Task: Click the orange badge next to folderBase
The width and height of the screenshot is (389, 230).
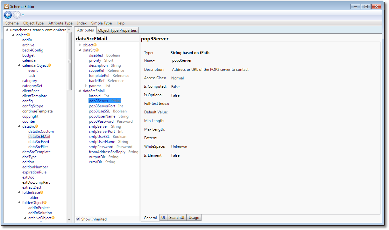Action: pos(42,192)
